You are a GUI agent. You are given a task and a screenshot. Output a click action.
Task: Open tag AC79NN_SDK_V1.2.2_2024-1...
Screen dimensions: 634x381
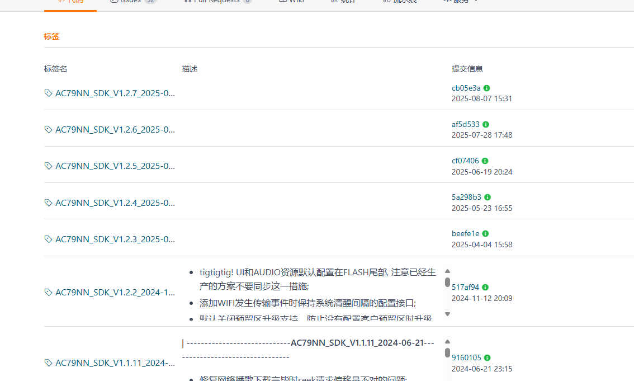[115, 292]
